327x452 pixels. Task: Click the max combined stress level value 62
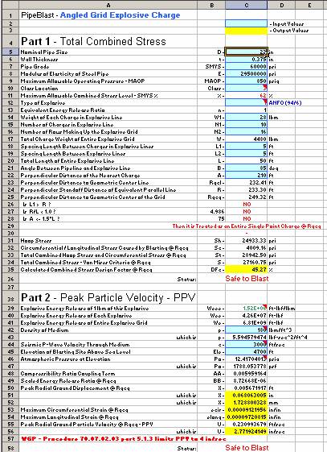point(247,95)
